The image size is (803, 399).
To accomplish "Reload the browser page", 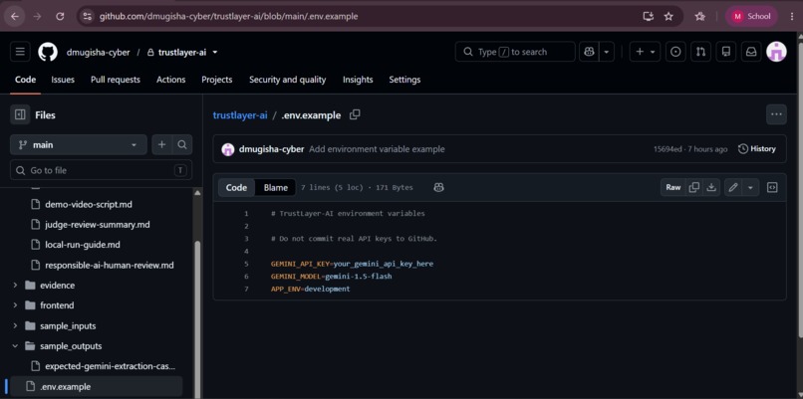I will (x=60, y=16).
